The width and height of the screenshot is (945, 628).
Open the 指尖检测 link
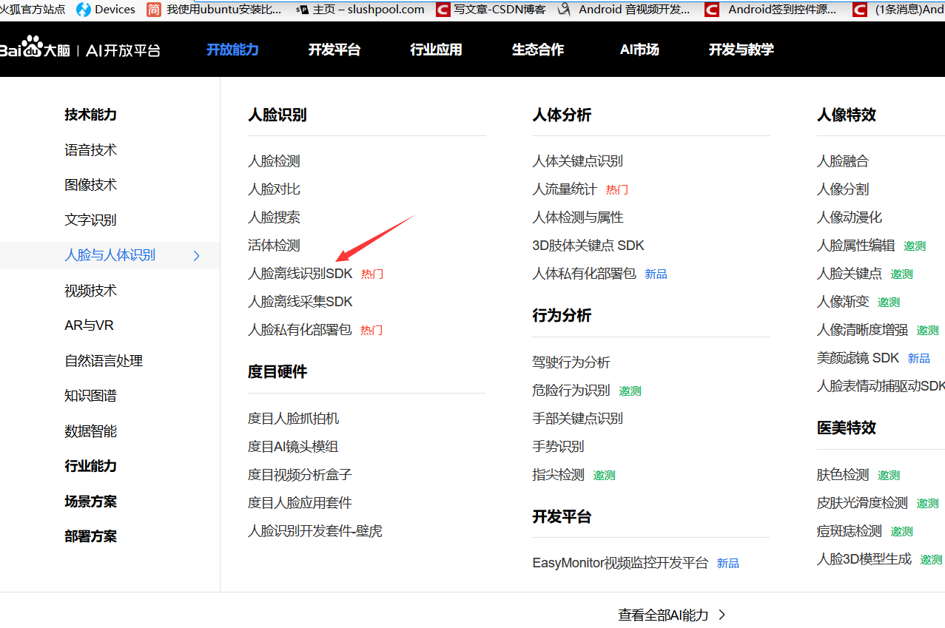pyautogui.click(x=558, y=475)
